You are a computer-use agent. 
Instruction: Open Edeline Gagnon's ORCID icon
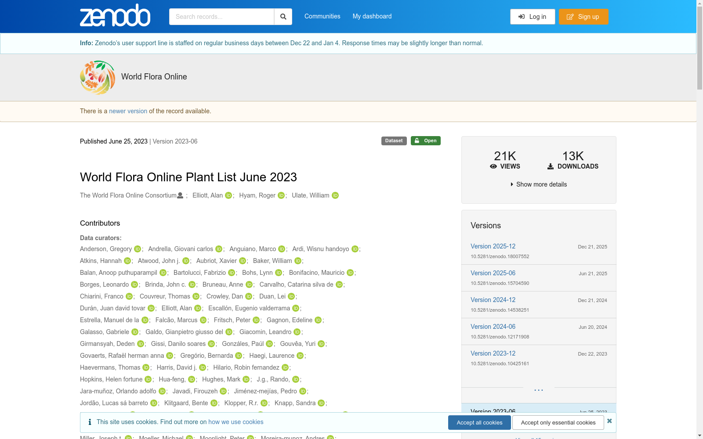pos(318,320)
